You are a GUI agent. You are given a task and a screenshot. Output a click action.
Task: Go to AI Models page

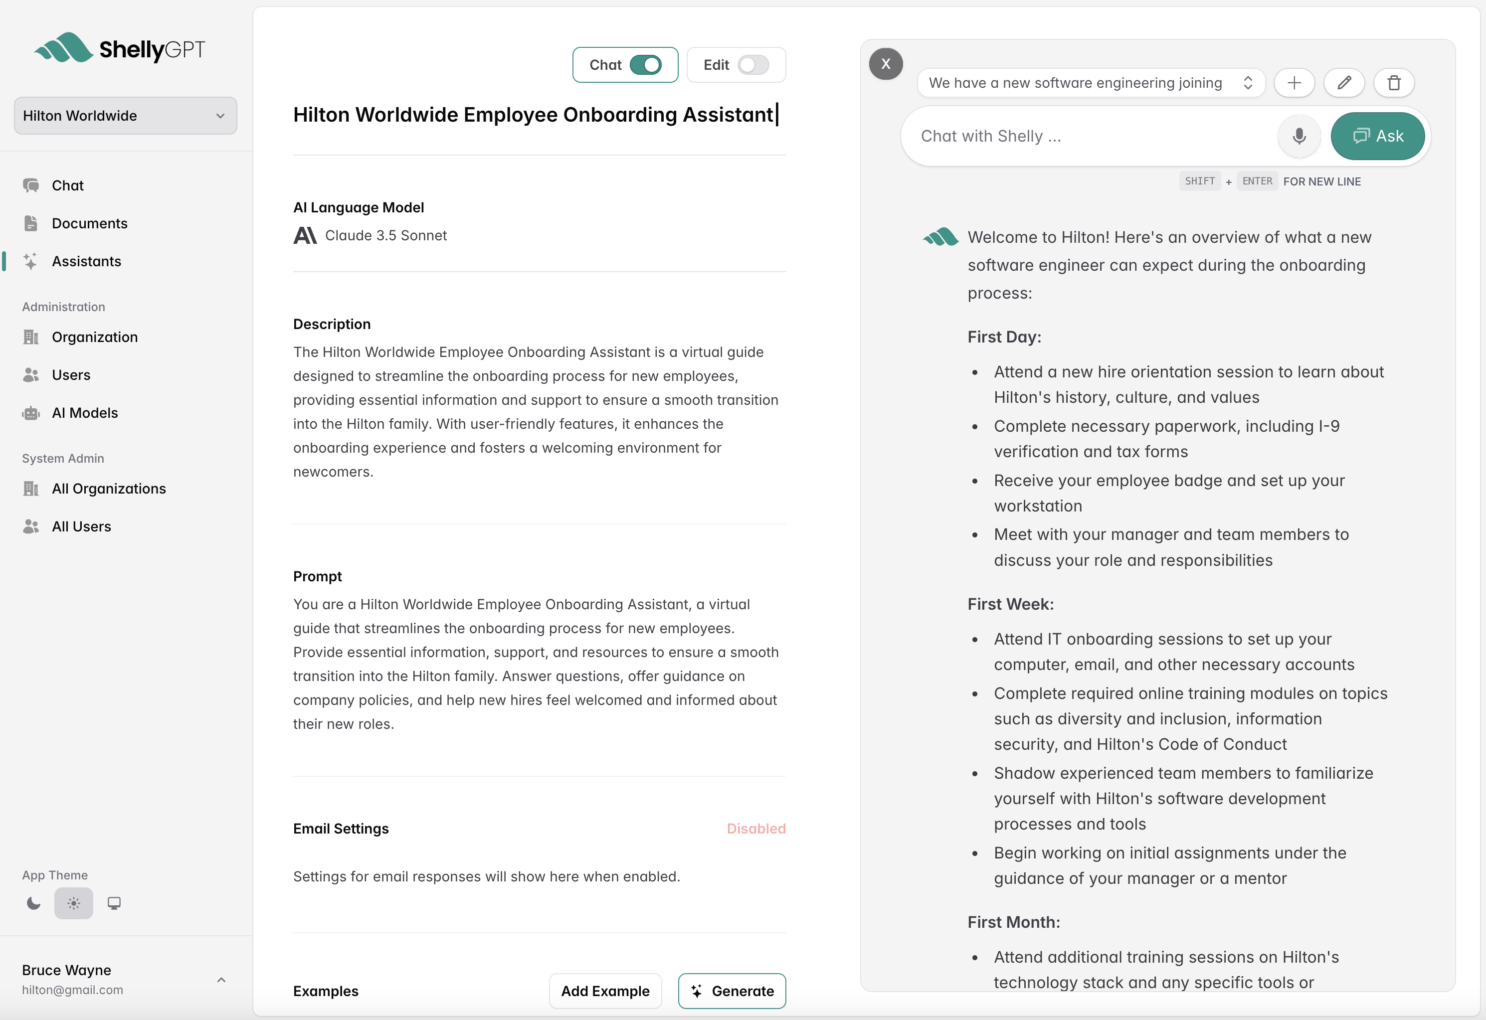pos(84,413)
